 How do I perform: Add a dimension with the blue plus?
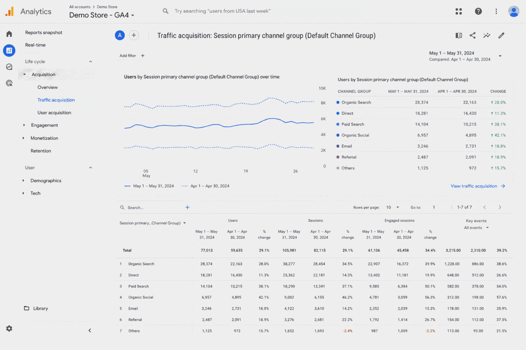coord(187,207)
